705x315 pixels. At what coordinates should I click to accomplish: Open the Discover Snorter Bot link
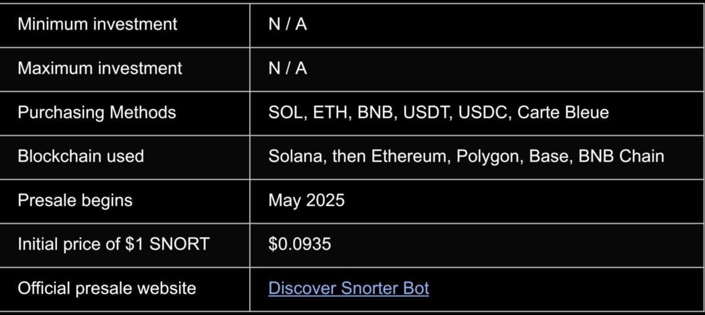pyautogui.click(x=348, y=289)
